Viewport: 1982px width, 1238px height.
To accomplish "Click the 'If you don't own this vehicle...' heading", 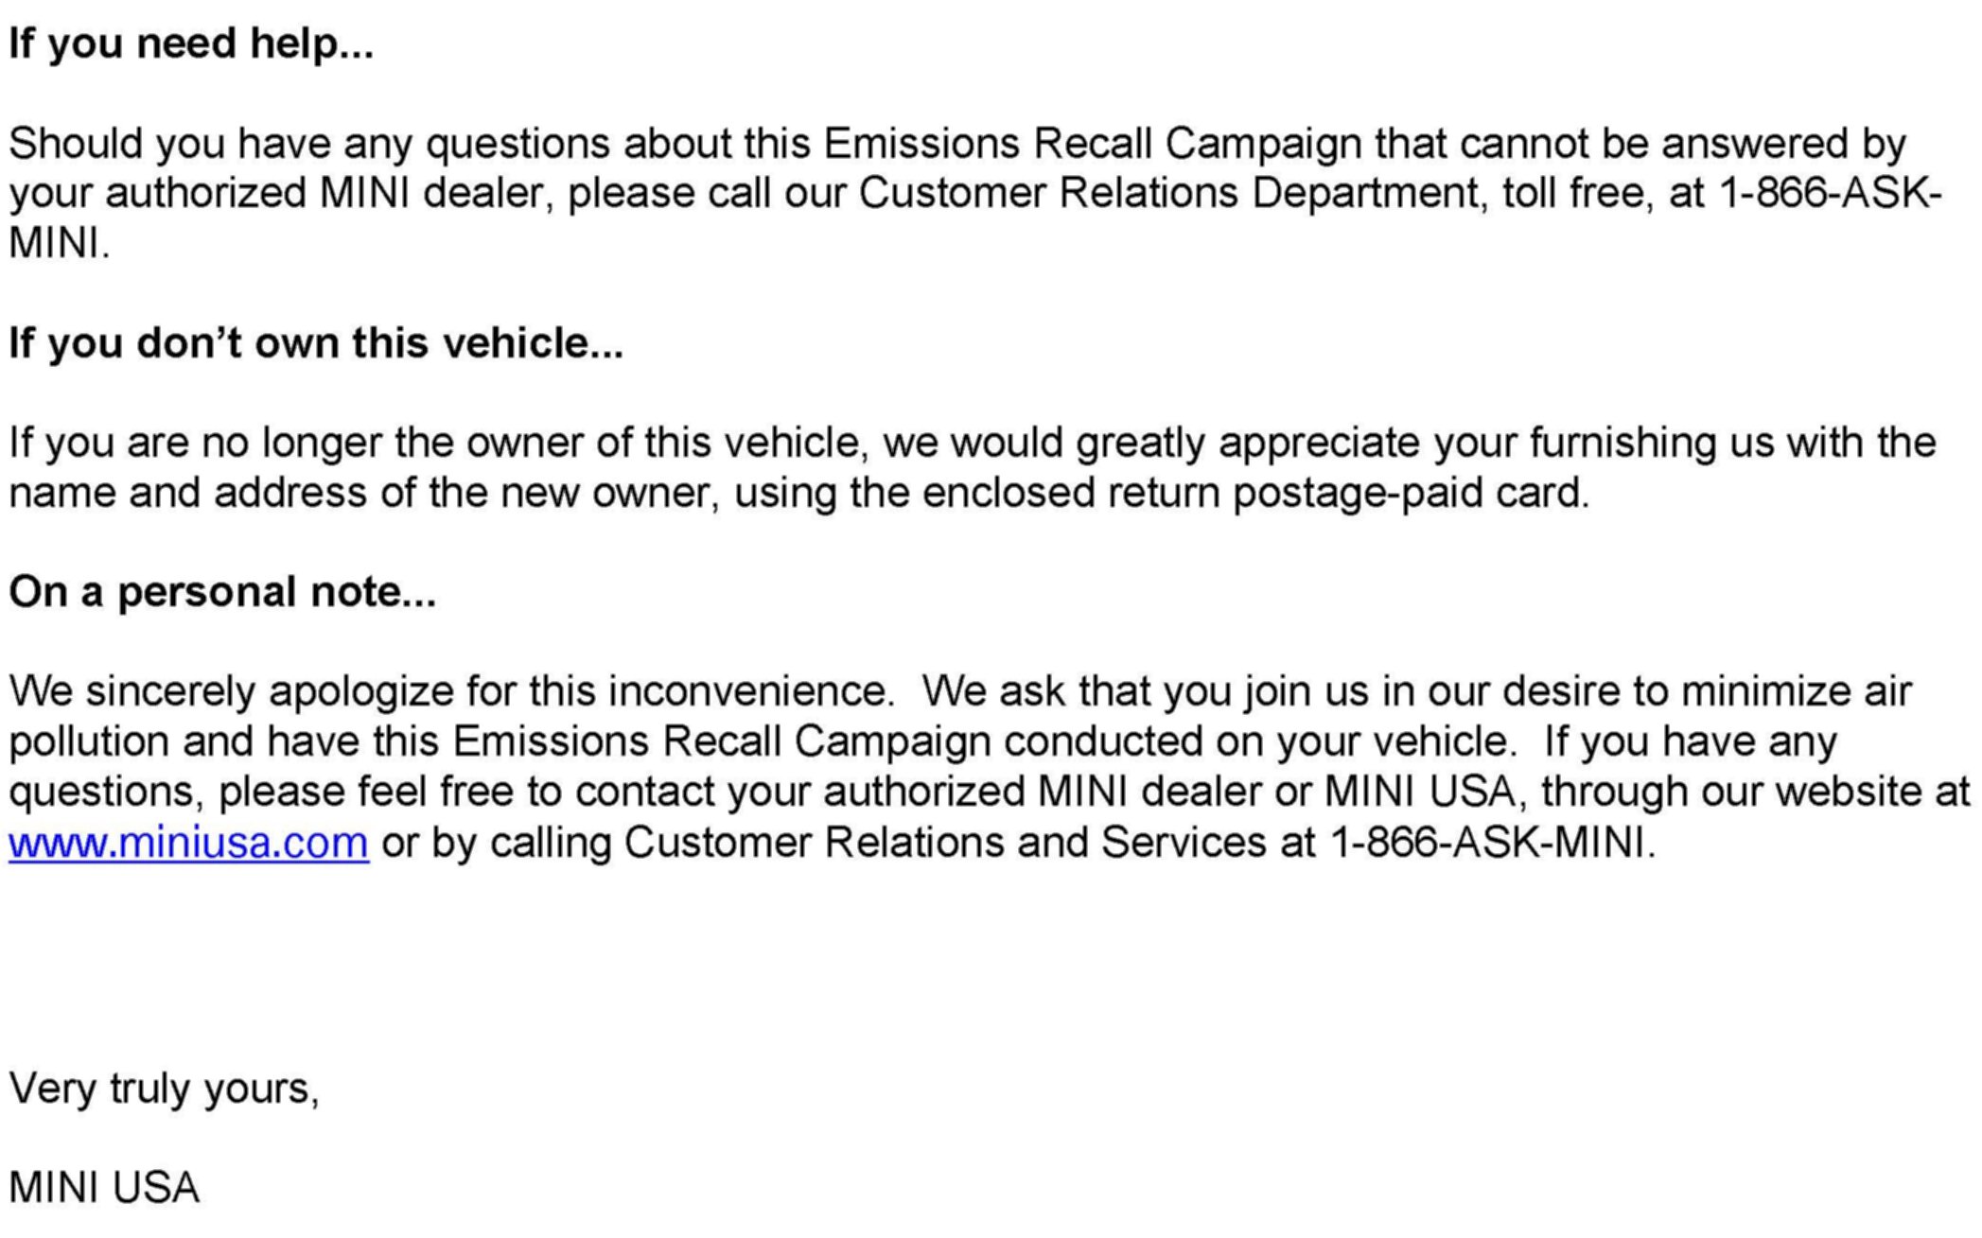I will pos(316,342).
